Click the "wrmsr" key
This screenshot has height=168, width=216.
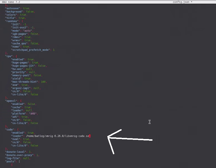pos(16,40)
